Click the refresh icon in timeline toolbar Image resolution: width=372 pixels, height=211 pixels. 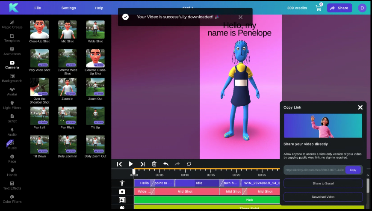tap(189, 164)
